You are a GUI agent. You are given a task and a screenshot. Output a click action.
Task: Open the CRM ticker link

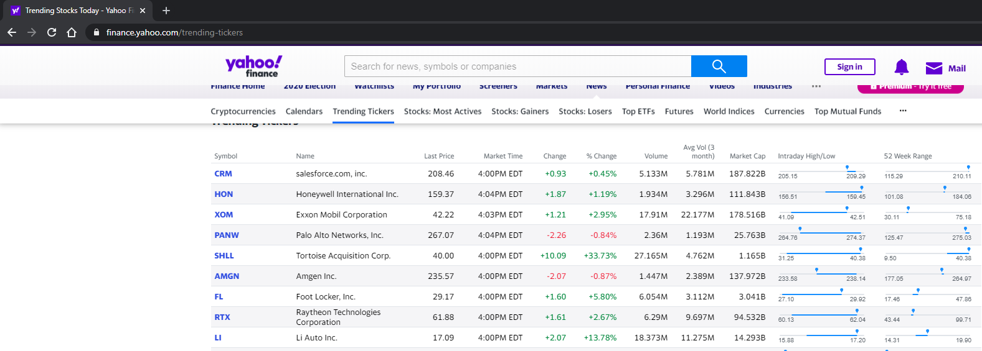click(x=223, y=174)
